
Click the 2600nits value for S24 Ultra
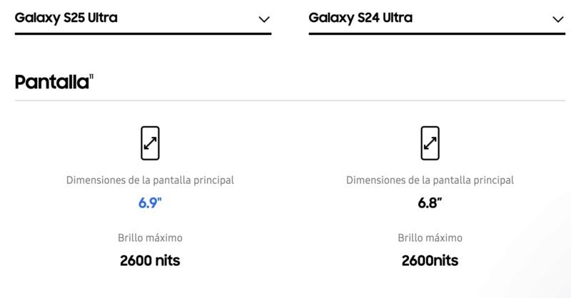tap(430, 260)
